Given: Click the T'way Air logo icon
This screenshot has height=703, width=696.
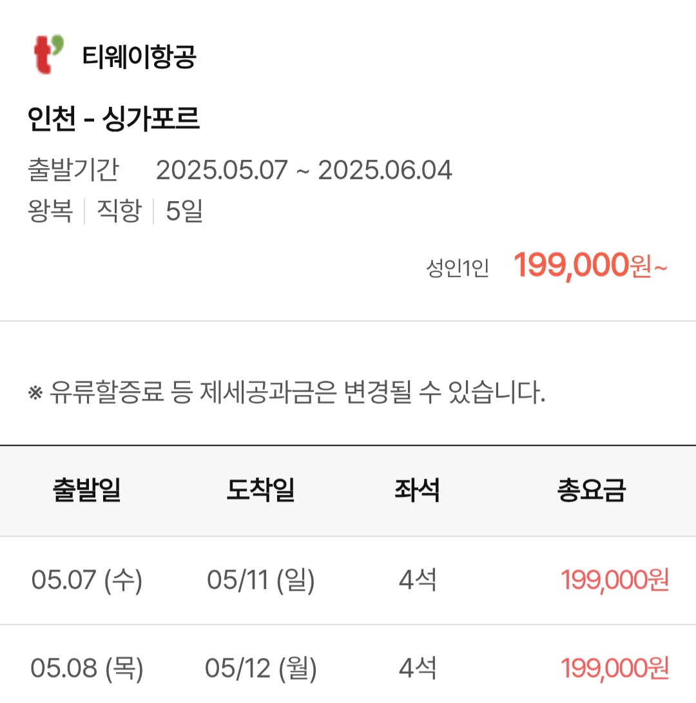Looking at the screenshot, I should [x=48, y=55].
